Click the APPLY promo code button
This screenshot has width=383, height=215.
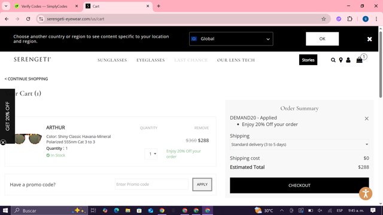pyautogui.click(x=202, y=185)
